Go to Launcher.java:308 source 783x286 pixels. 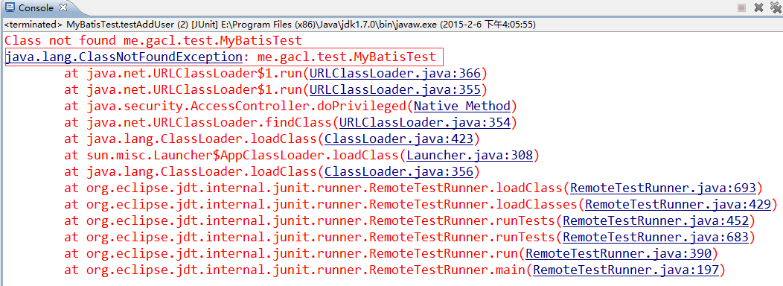tap(470, 155)
